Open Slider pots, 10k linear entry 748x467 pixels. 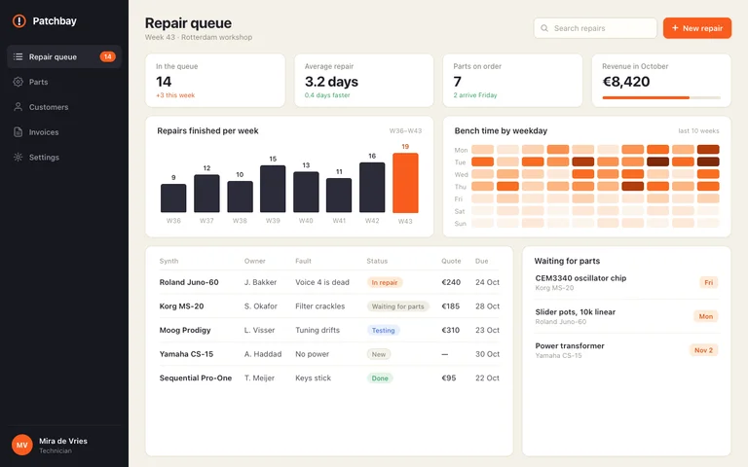[x=626, y=316]
